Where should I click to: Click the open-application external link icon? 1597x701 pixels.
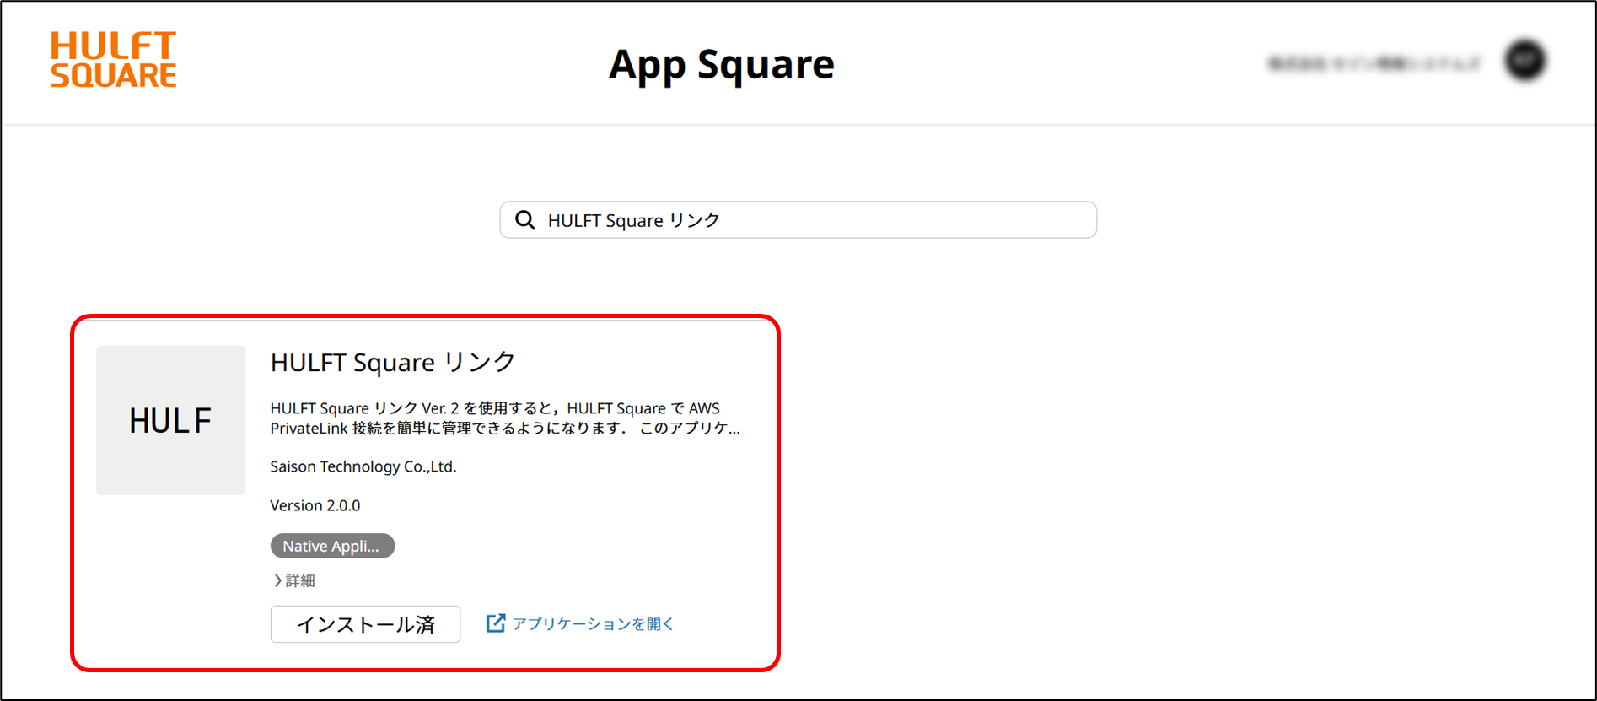tap(496, 623)
